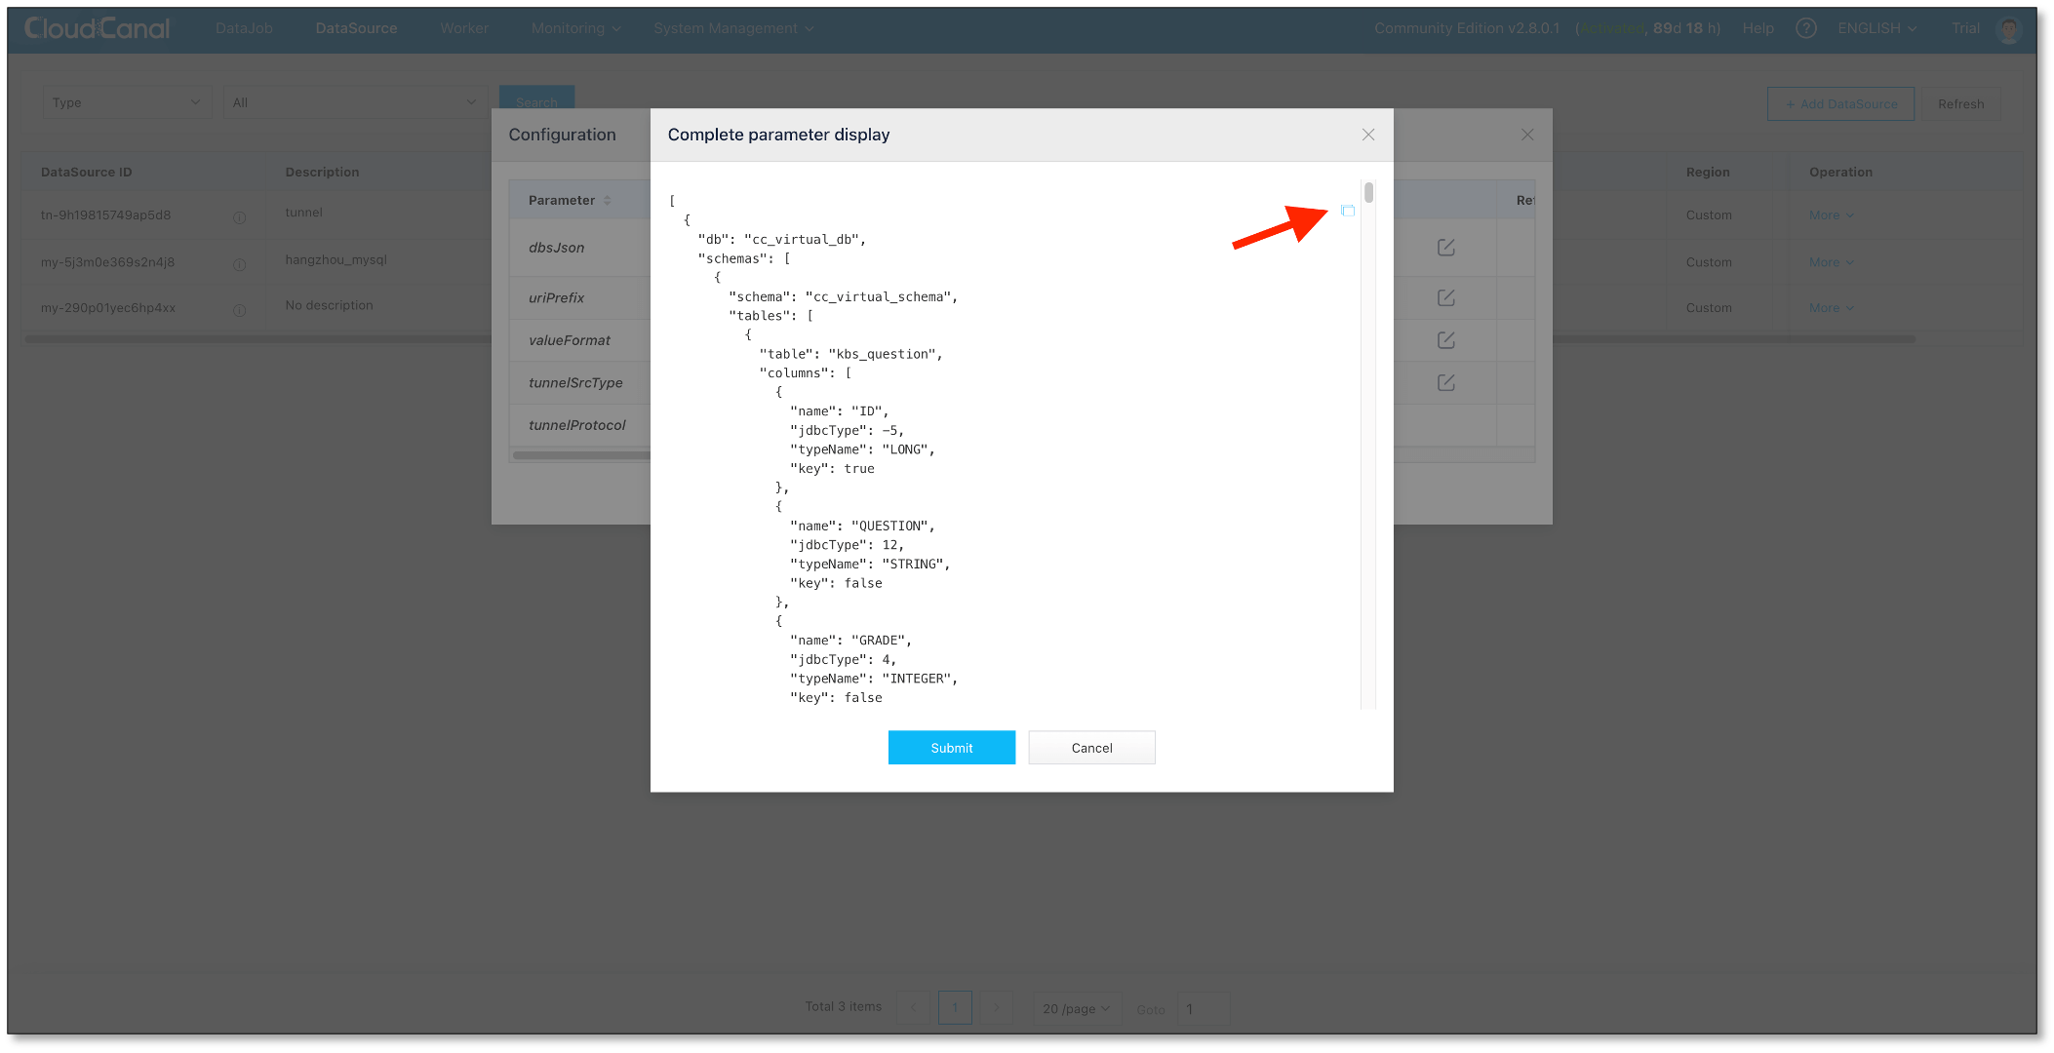
Task: Expand More options for the tunnel datasource
Action: 1830,214
